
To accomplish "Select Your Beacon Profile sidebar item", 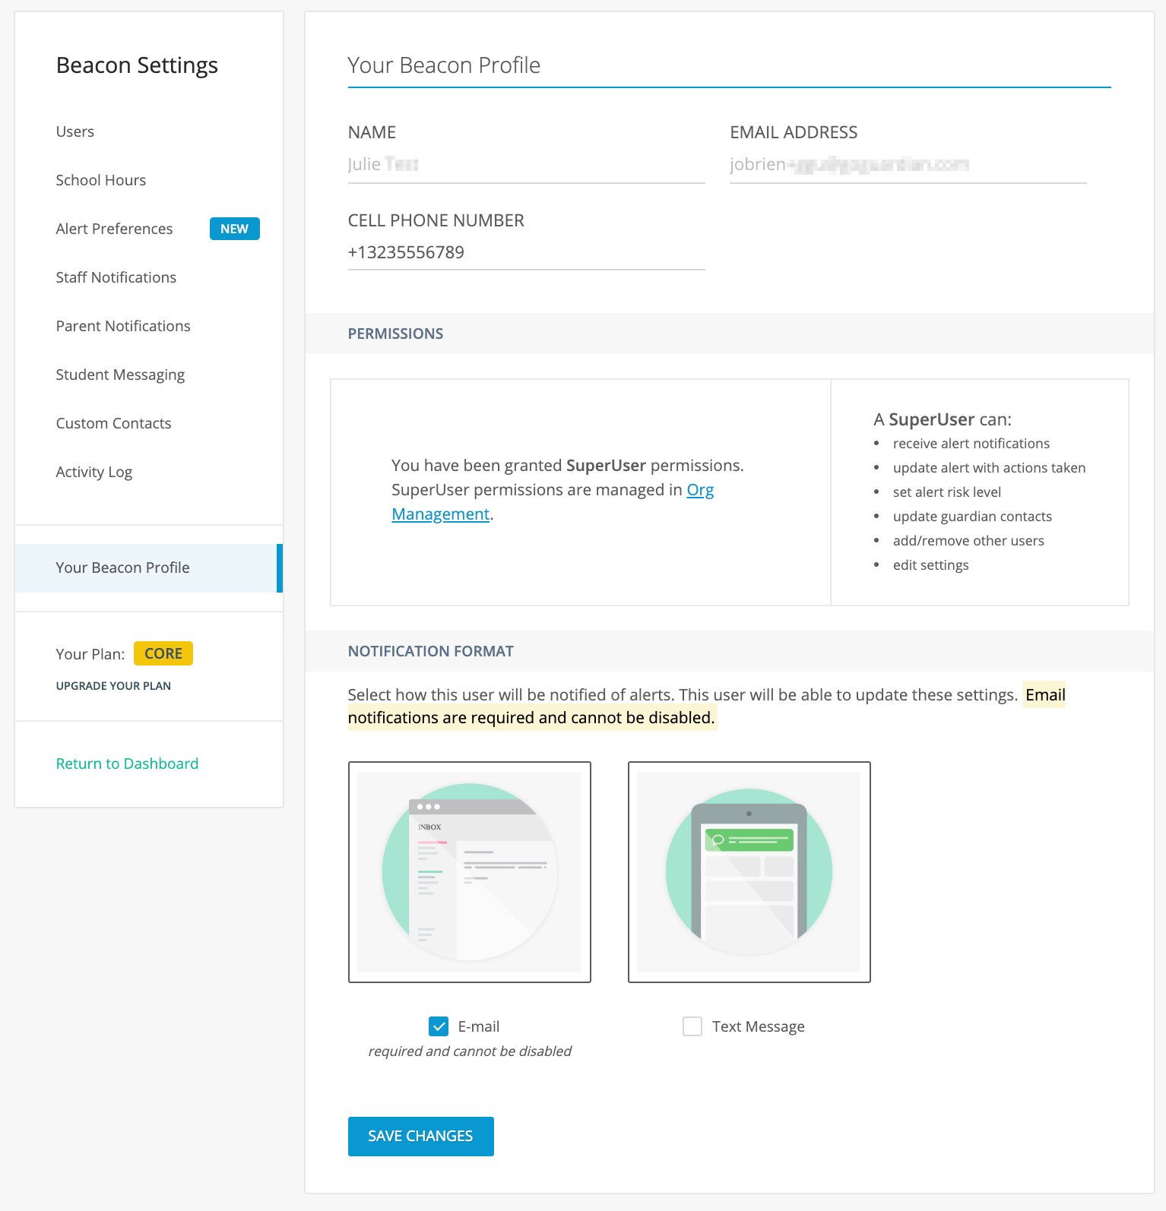I will (x=149, y=568).
